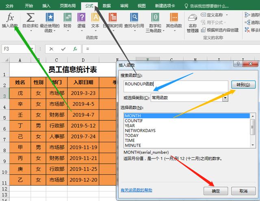260x201 pixels.
Task: Switch to the Insert (插入) tab
Action: coord(46,6)
